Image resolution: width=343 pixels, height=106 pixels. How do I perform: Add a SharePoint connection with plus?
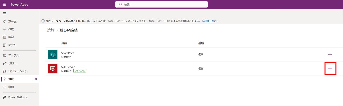pos(330,55)
